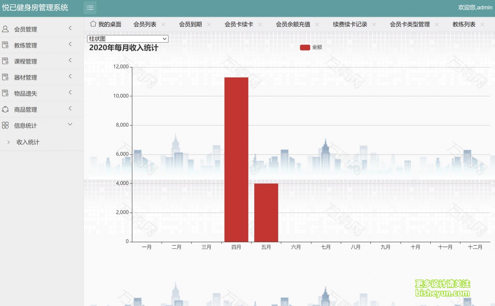Click the home icon on 我的桌面 tab
Image resolution: width=495 pixels, height=306 pixels.
pos(93,24)
